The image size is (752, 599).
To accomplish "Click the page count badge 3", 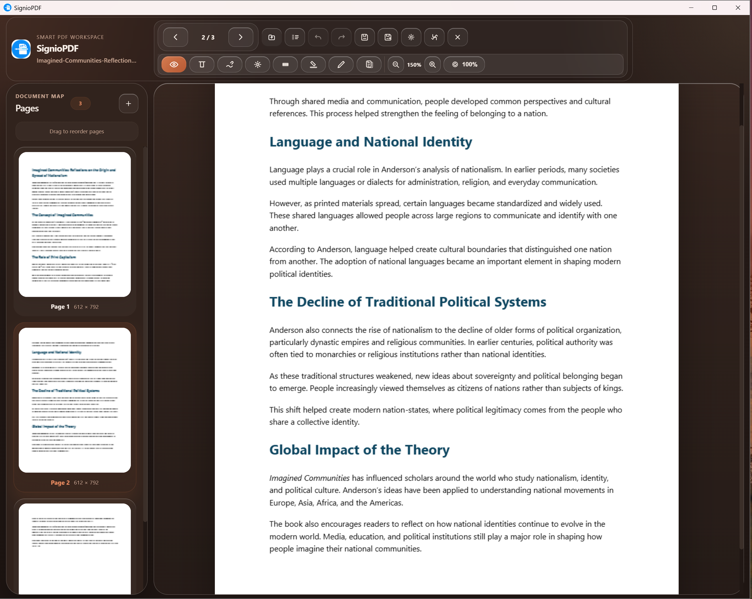I will 80,104.
